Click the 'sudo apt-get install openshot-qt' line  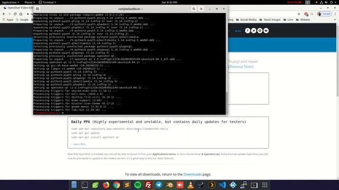pos(95,137)
